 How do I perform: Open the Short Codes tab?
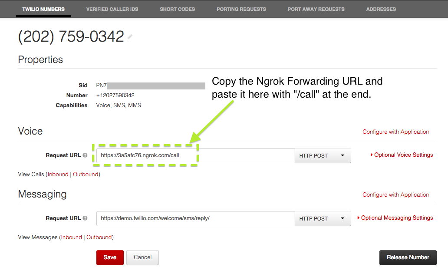point(178,9)
